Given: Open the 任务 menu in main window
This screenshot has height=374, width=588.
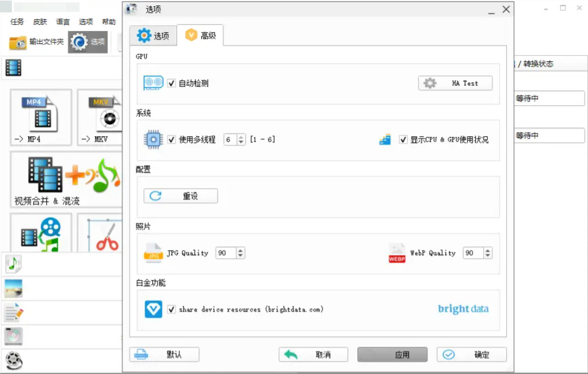Looking at the screenshot, I should [17, 22].
